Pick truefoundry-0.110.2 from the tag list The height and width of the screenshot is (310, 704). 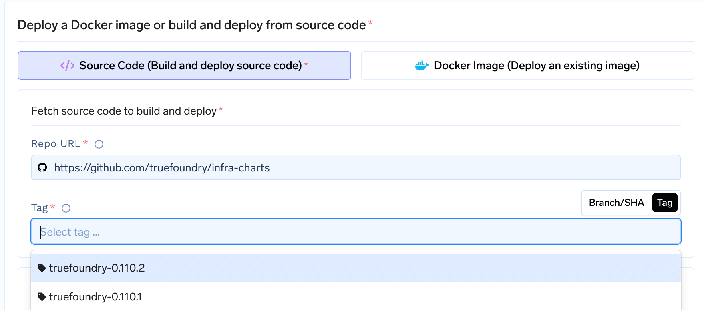pos(97,268)
